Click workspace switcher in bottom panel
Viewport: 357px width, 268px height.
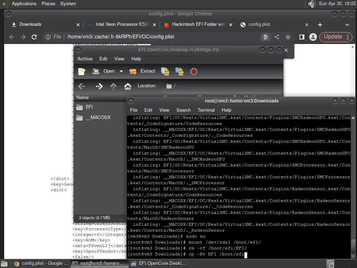pyautogui.click(x=331, y=264)
